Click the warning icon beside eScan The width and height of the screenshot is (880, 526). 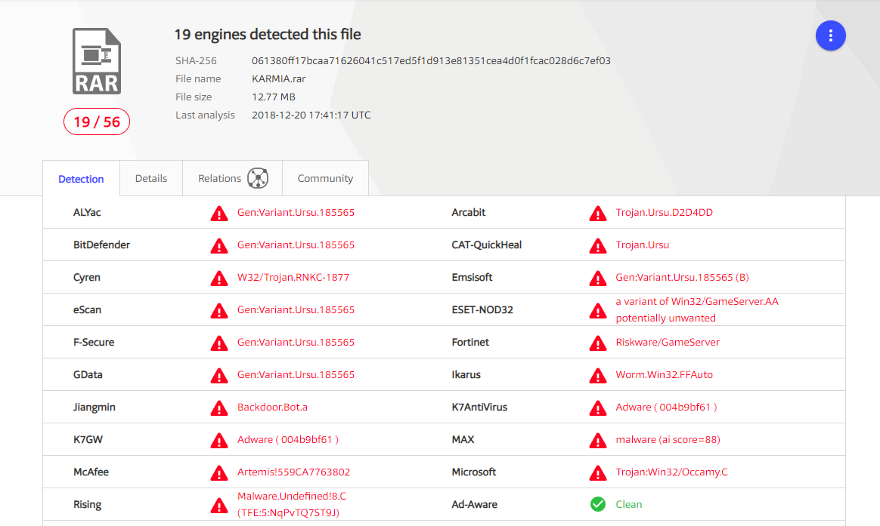(219, 311)
